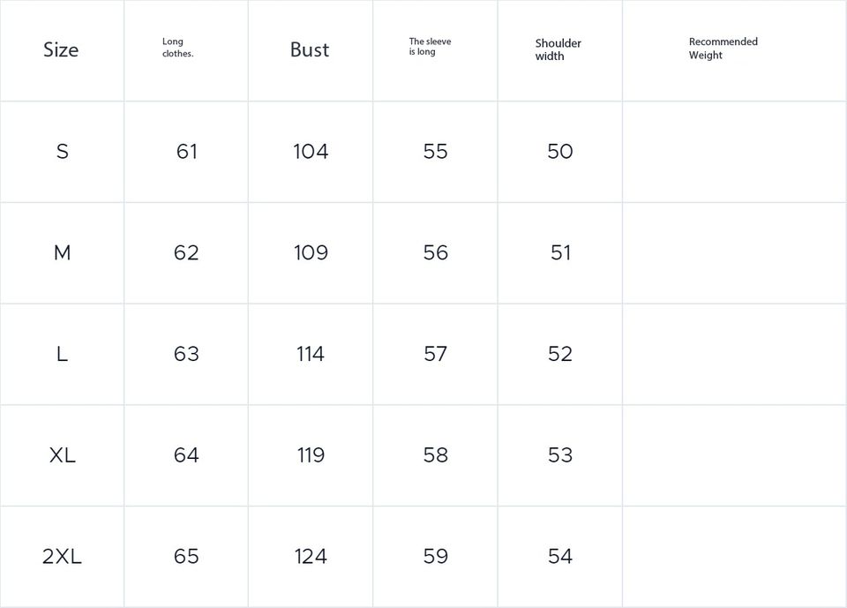Click sleeve length value 55
This screenshot has height=608, width=847.
click(435, 152)
